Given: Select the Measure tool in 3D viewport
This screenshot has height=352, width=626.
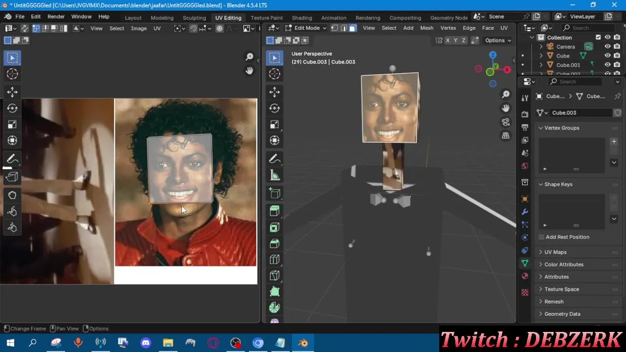Looking at the screenshot, I should coord(274,176).
